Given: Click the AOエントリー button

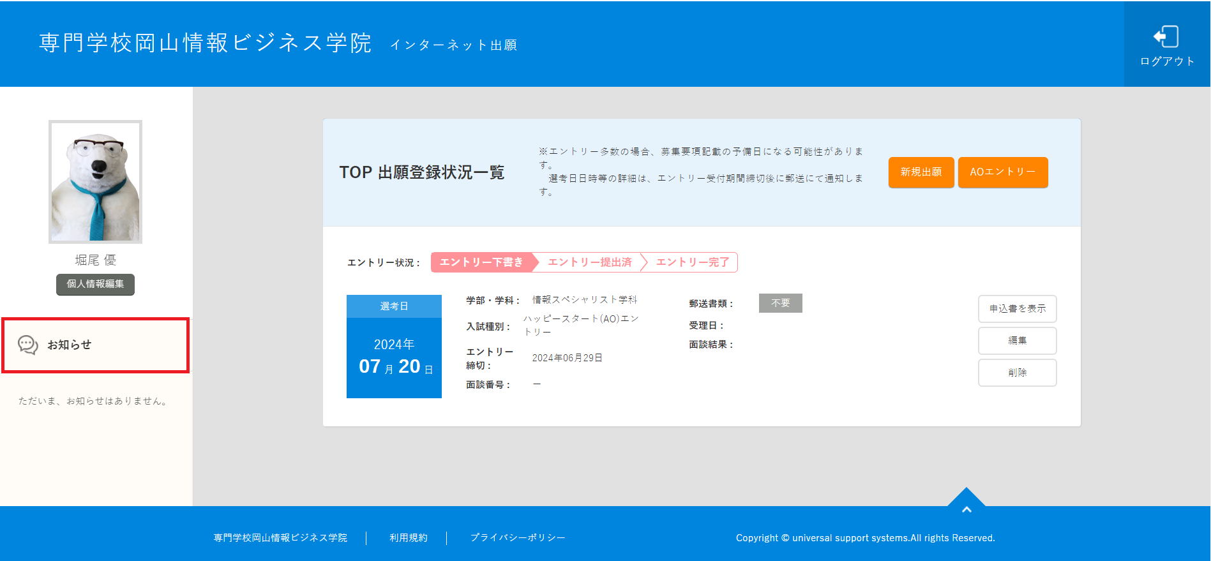Looking at the screenshot, I should click(x=1002, y=172).
